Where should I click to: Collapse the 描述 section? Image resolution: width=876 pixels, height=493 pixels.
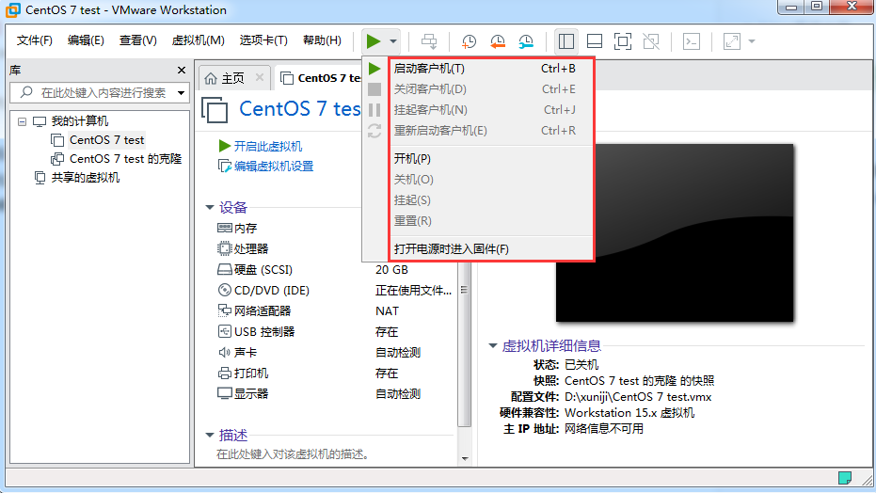[x=210, y=435]
